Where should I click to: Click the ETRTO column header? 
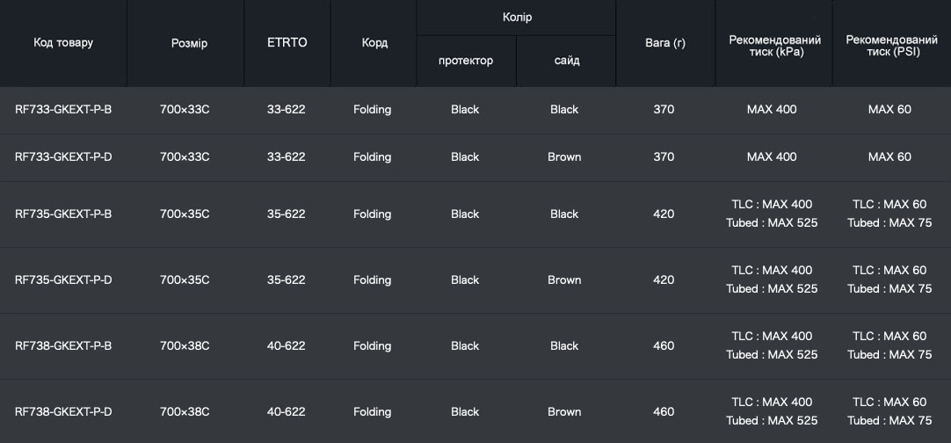pos(287,42)
